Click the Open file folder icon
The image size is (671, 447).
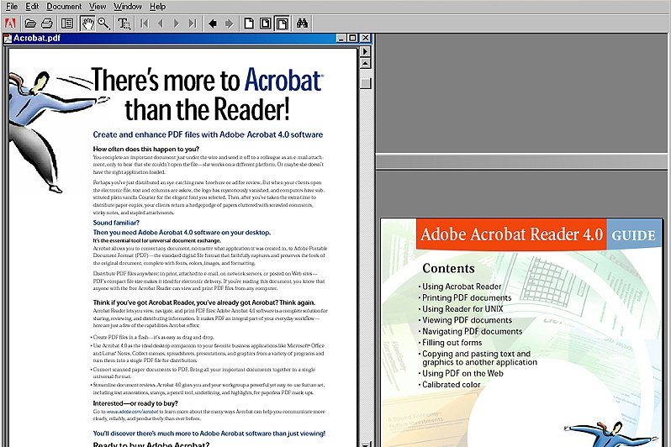[x=31, y=23]
